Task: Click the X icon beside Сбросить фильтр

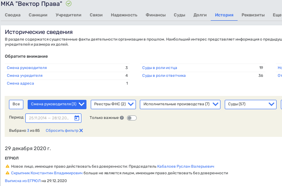Action: [81, 131]
